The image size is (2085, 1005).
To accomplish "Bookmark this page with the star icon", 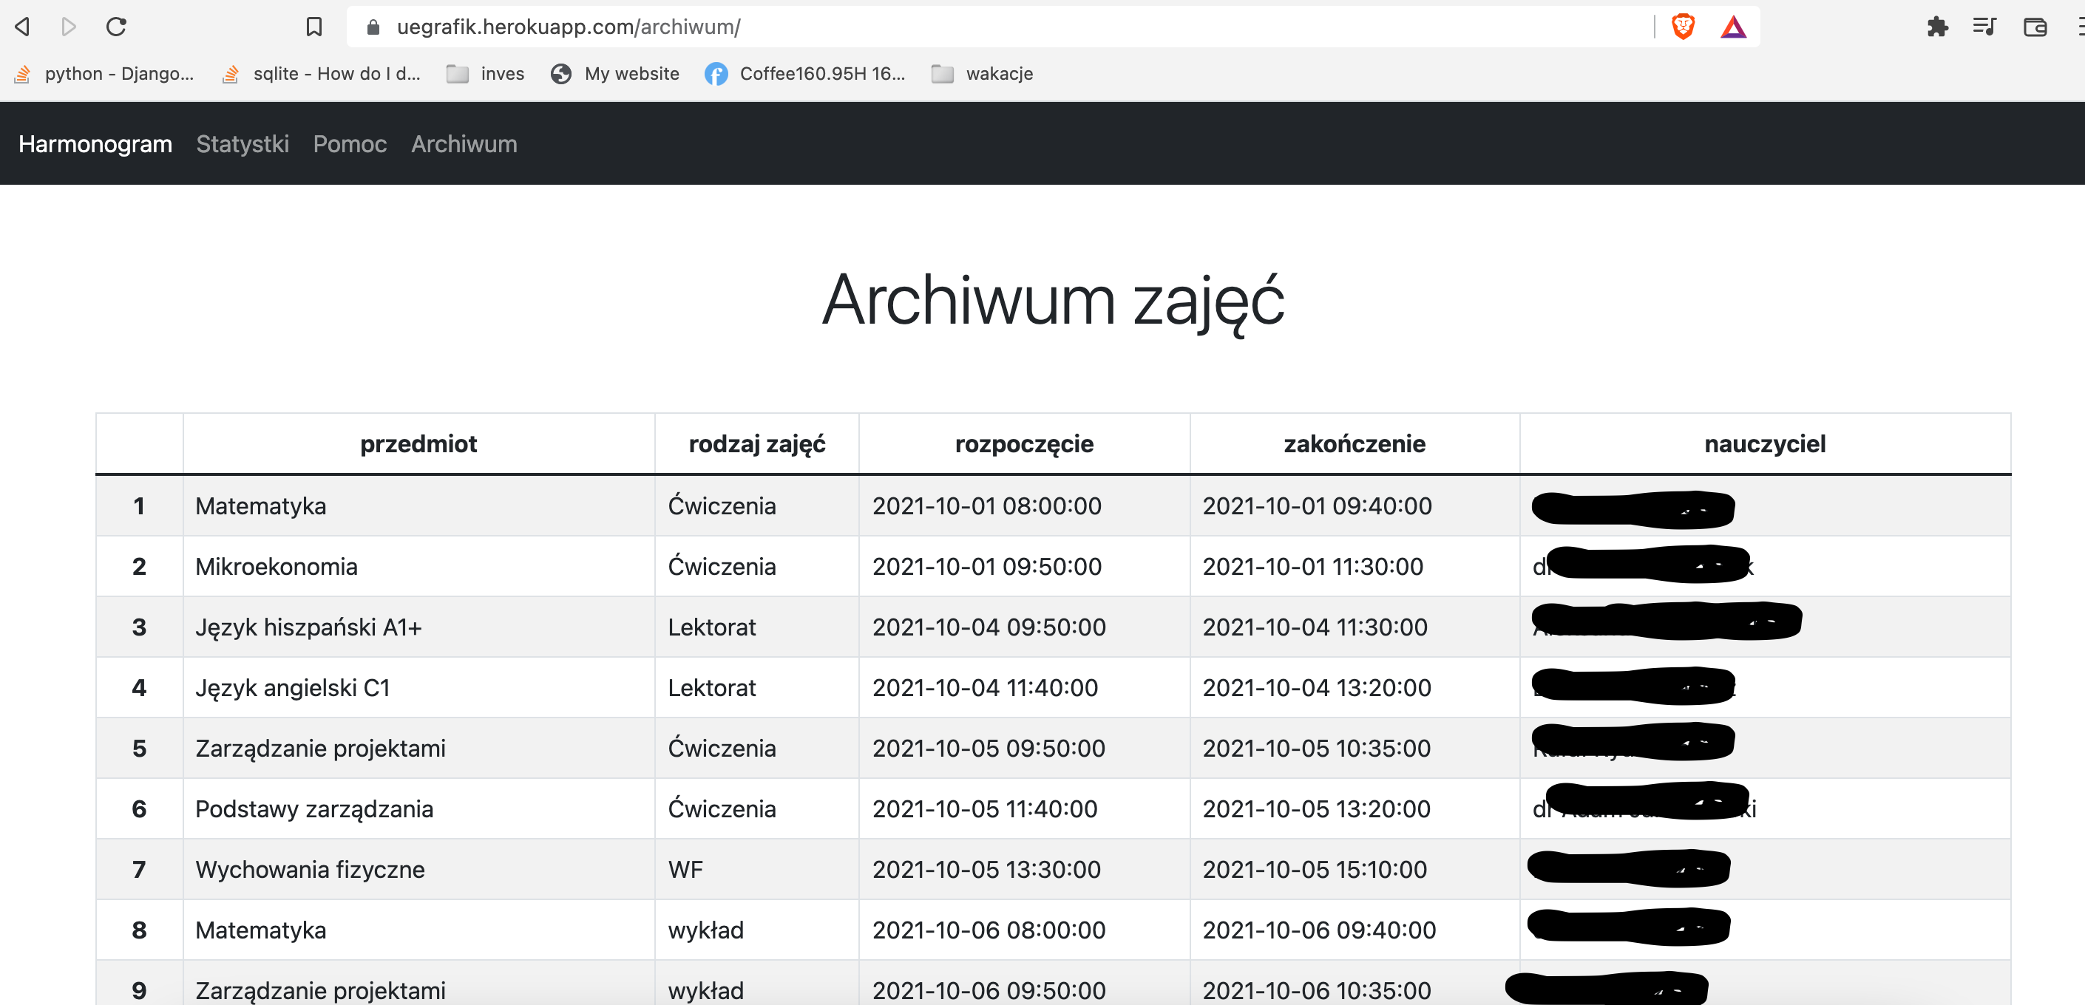I will 314,27.
